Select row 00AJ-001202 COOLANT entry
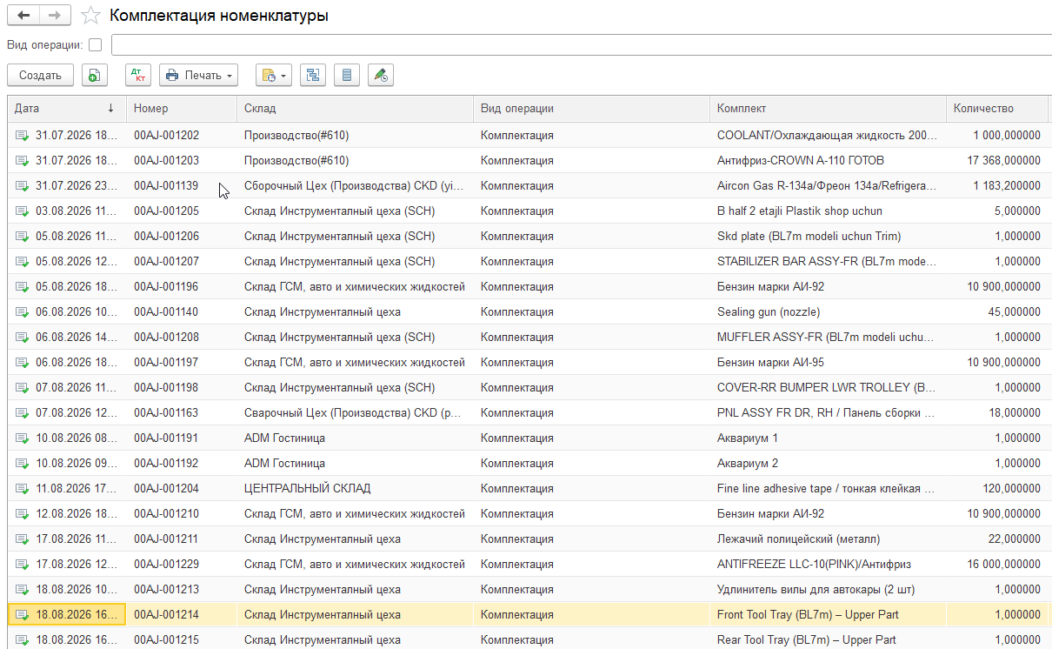The image size is (1052, 649). (529, 136)
